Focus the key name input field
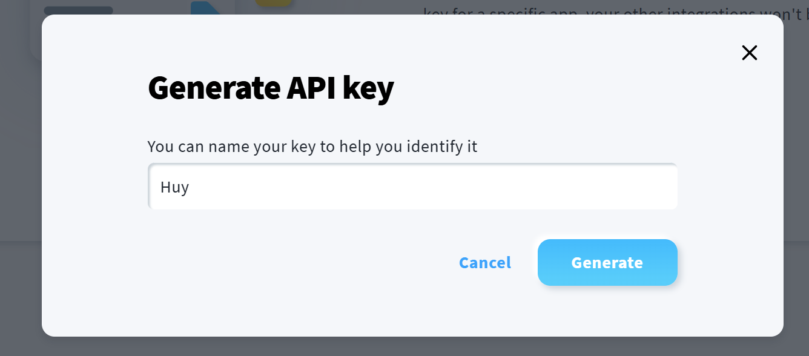The width and height of the screenshot is (809, 356). 412,187
